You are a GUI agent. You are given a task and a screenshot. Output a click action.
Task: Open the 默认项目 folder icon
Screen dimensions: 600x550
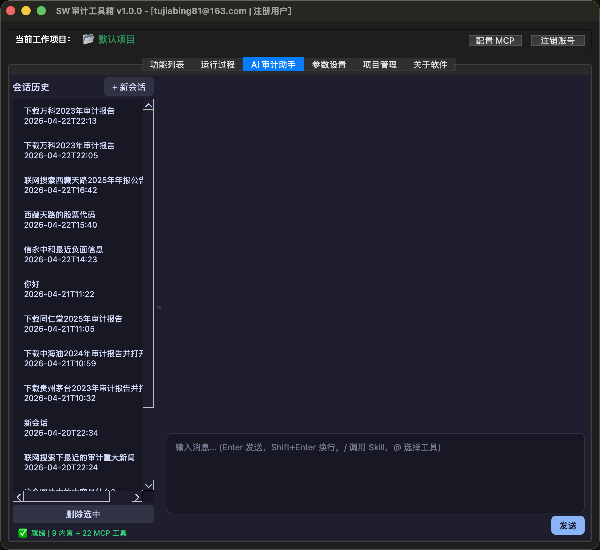pyautogui.click(x=87, y=39)
